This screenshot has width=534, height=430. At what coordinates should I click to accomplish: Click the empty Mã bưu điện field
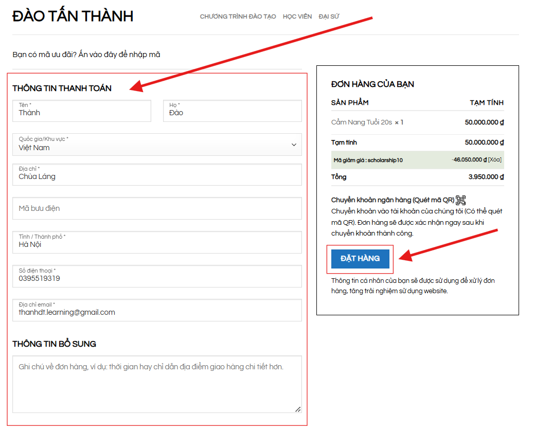click(x=157, y=208)
